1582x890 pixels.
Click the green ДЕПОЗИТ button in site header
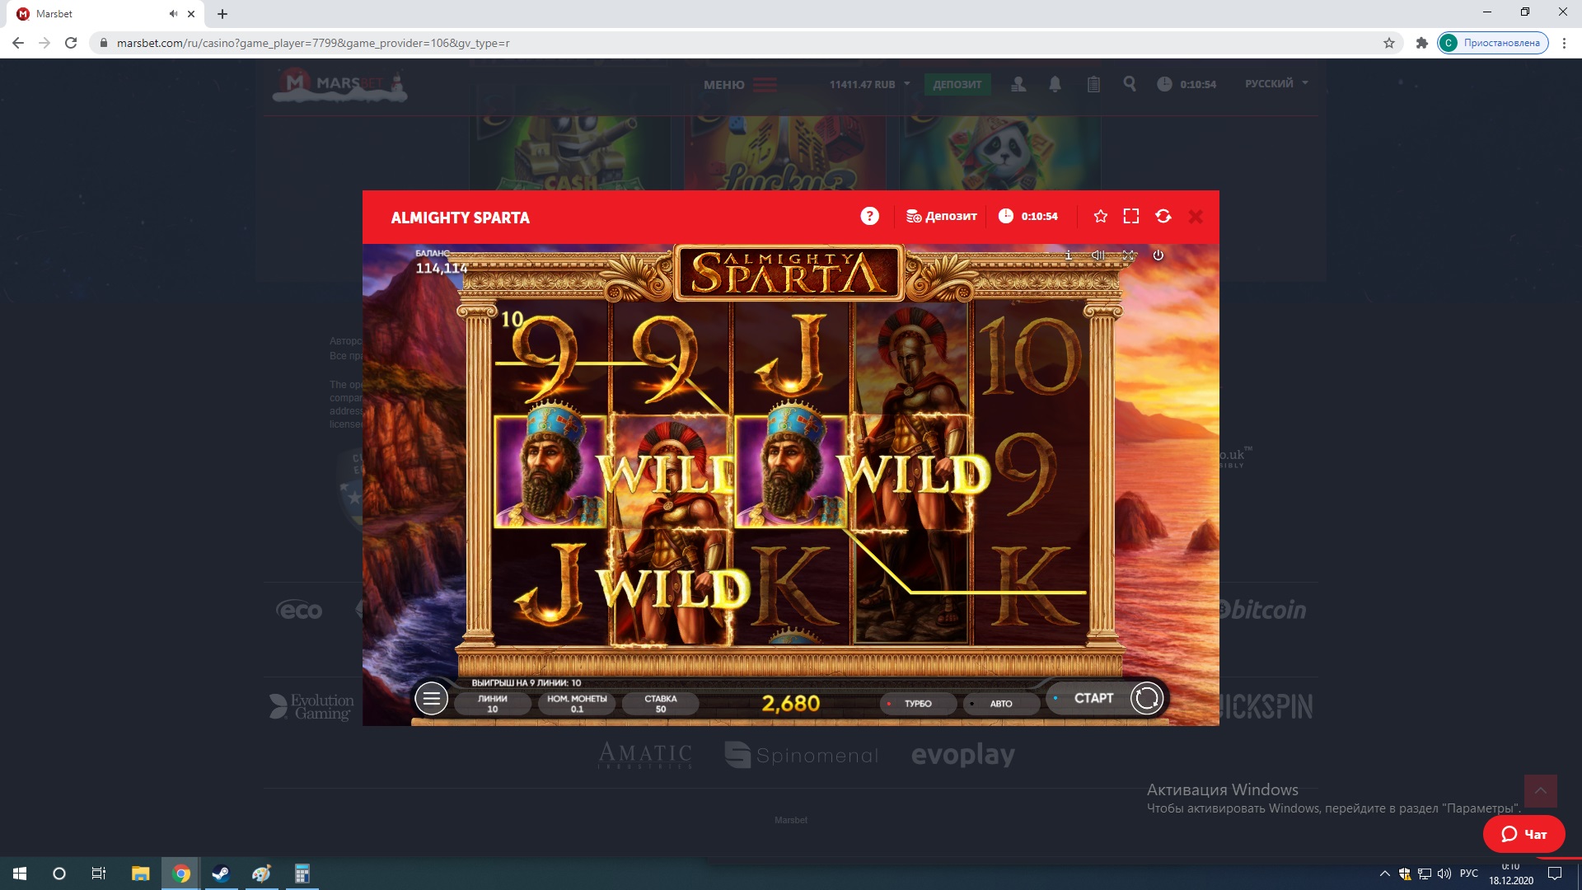(957, 84)
